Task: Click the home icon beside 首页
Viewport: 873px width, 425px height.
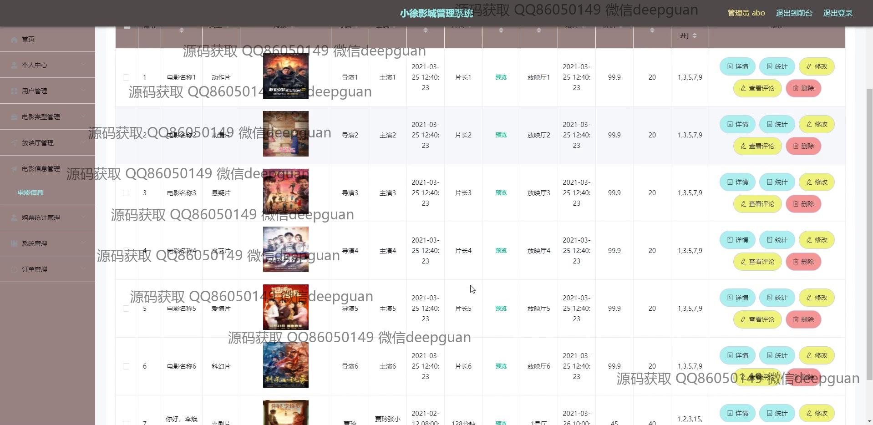Action: (x=14, y=39)
